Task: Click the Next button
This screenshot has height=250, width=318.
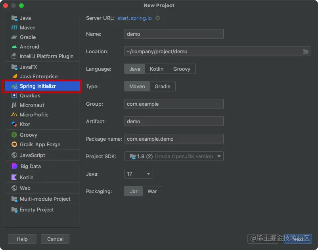Action: 298,239
